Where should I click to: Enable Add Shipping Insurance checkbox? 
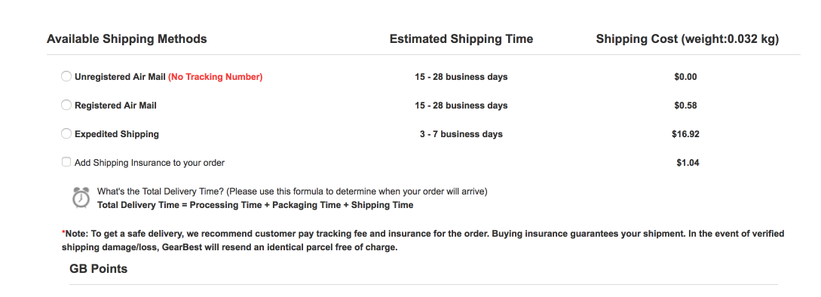click(x=66, y=162)
